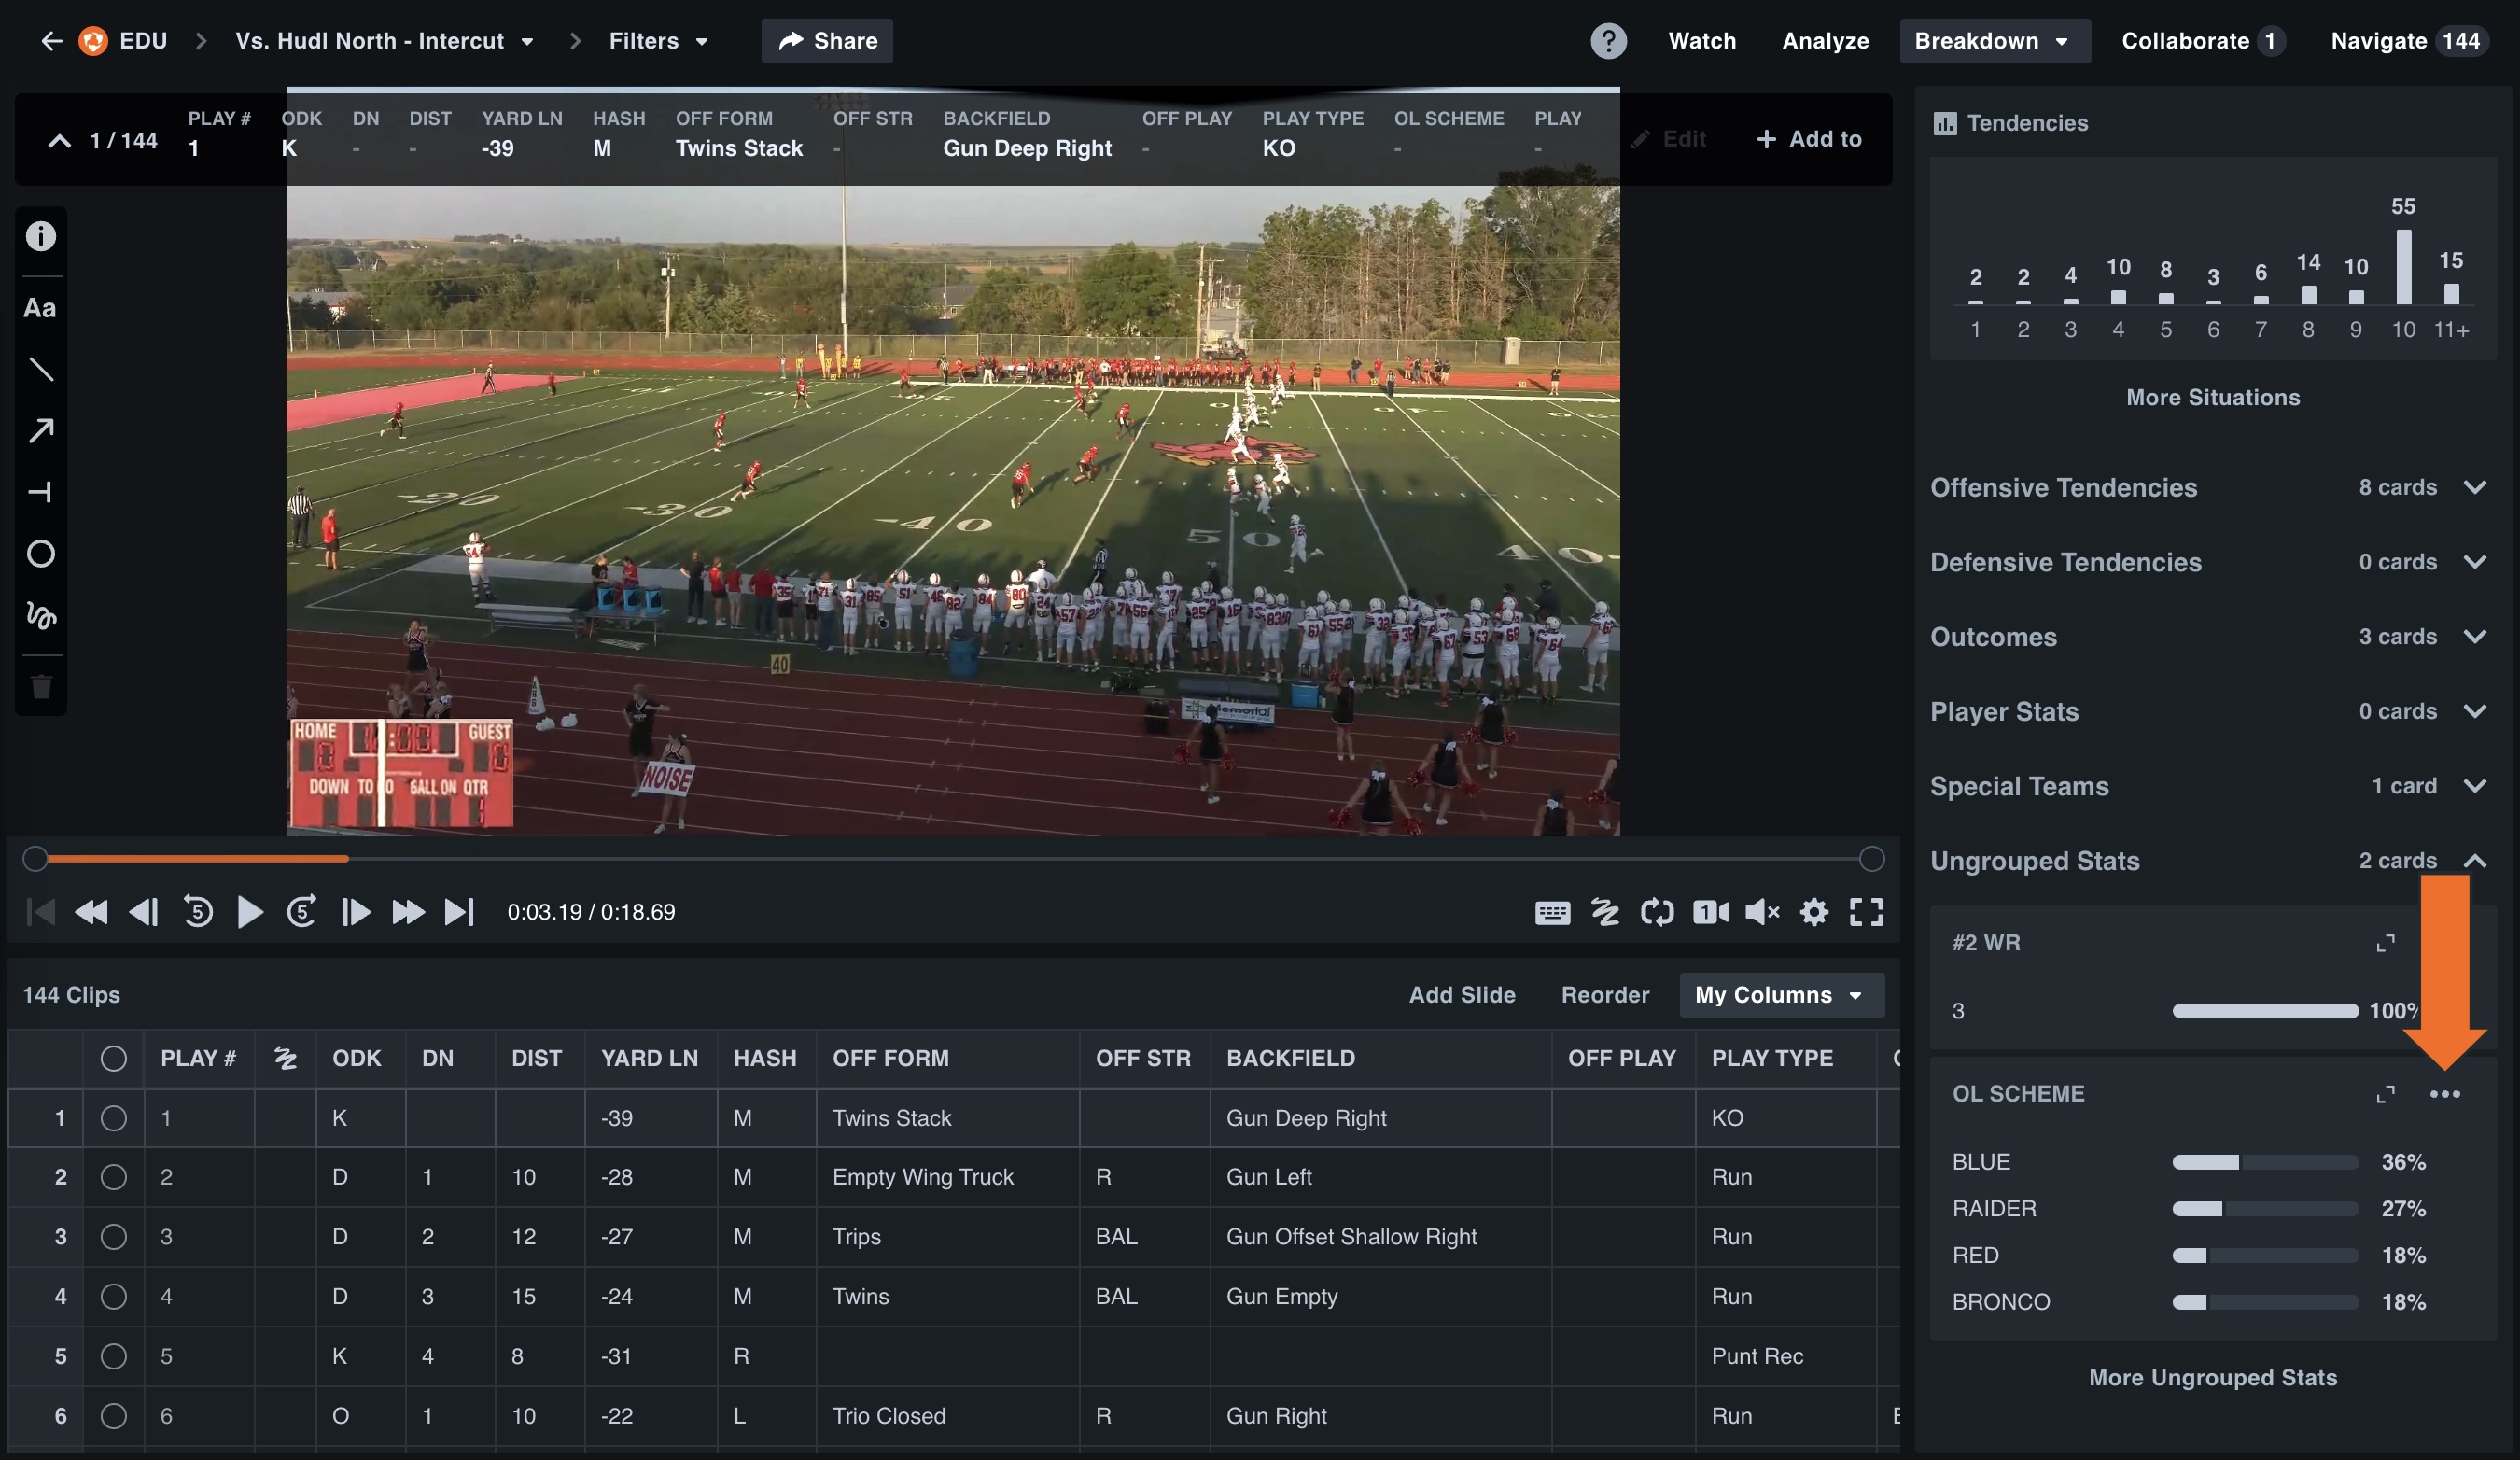Viewport: 2520px width, 1460px height.
Task: Collapse the play info header chevron
Action: click(59, 141)
